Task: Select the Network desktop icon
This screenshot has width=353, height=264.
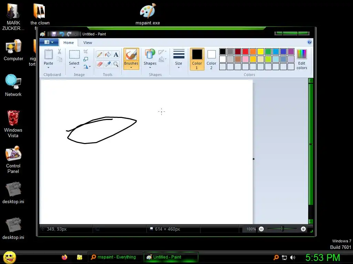Action: 13,85
